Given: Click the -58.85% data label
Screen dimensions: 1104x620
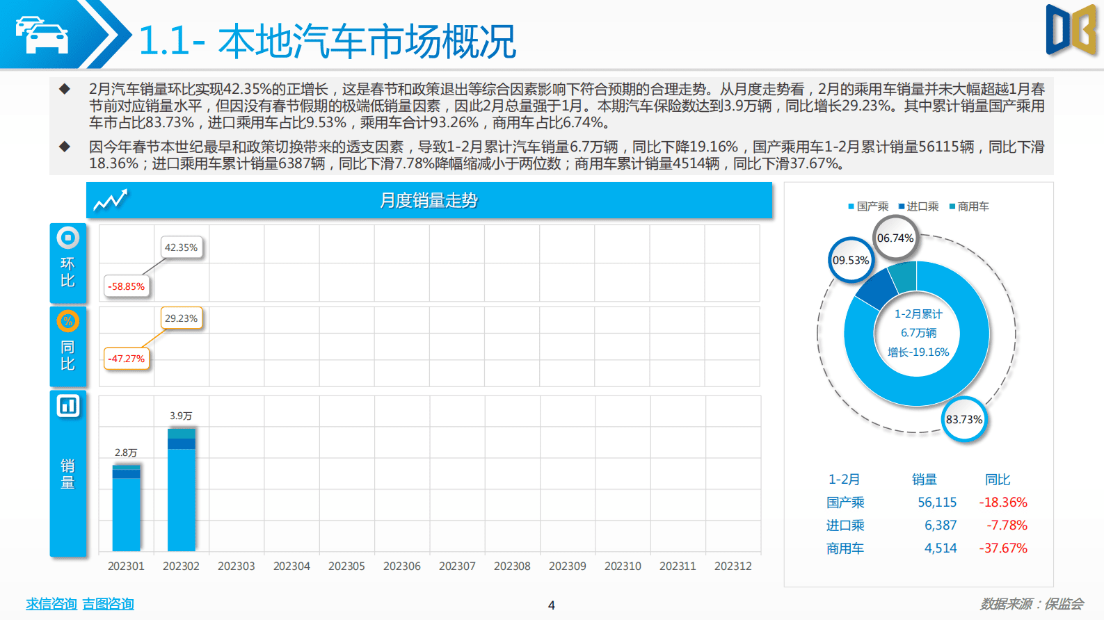Looking at the screenshot, I should tap(127, 286).
